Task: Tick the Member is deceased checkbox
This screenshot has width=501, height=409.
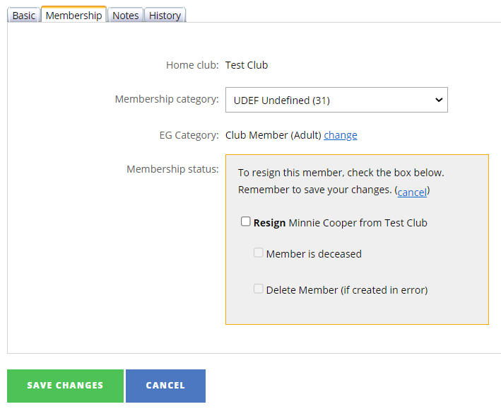Action: [259, 253]
